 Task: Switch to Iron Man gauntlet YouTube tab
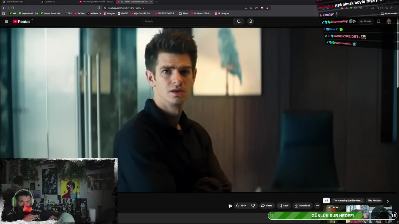[x=96, y=2]
